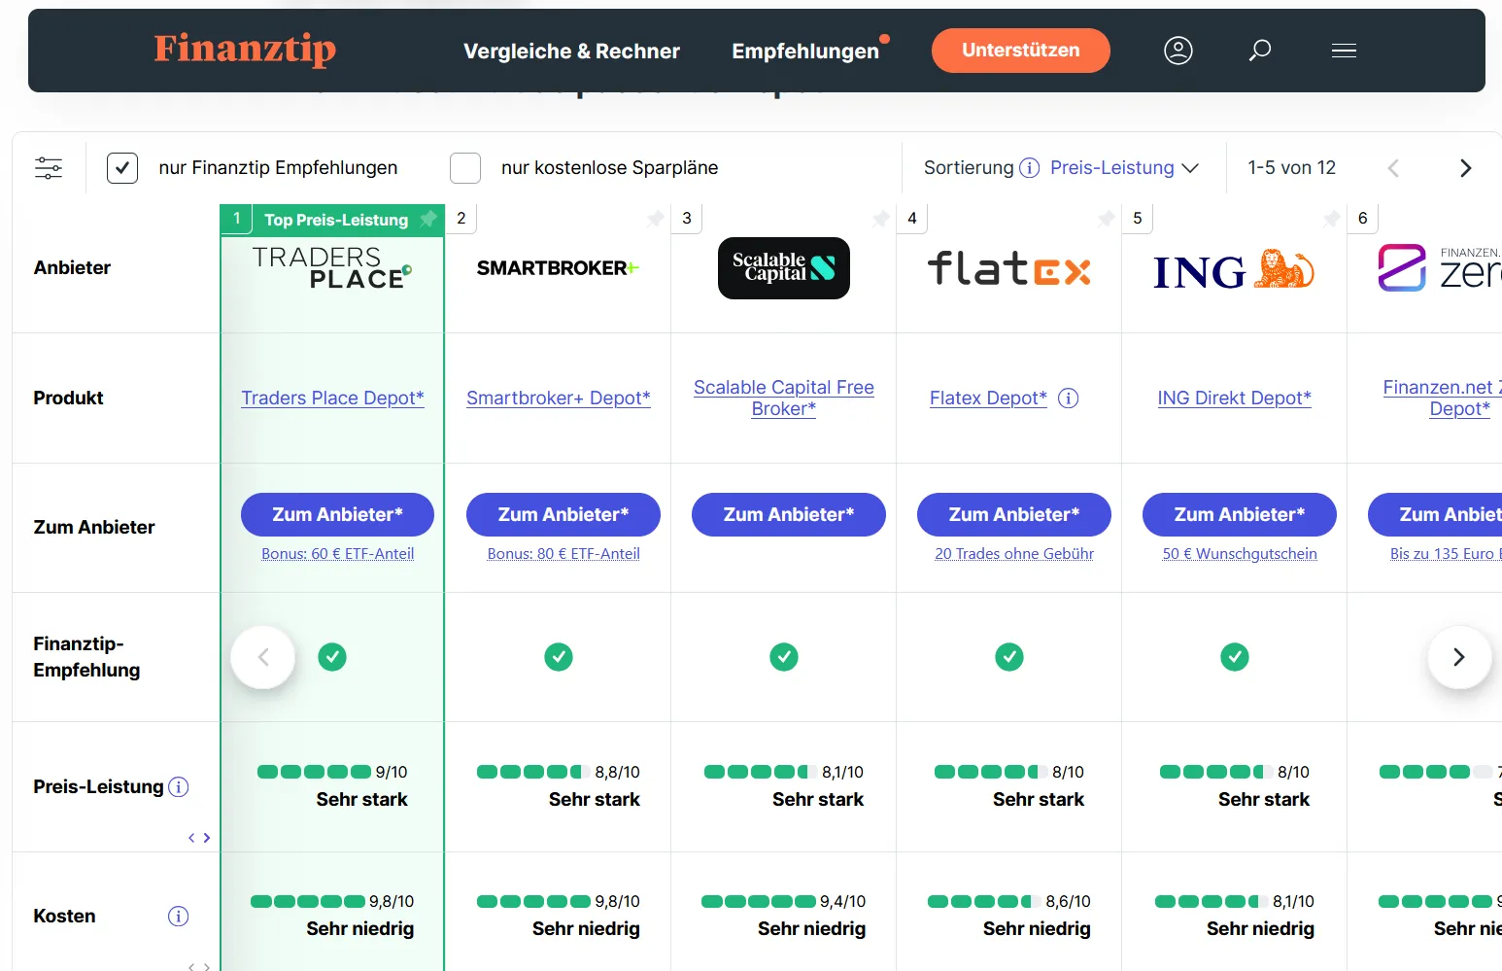The width and height of the screenshot is (1502, 971).
Task: Unpin the Traders Place top column
Action: pyautogui.click(x=428, y=219)
